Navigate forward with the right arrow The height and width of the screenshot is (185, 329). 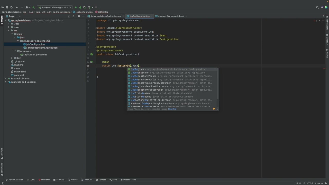22,7
